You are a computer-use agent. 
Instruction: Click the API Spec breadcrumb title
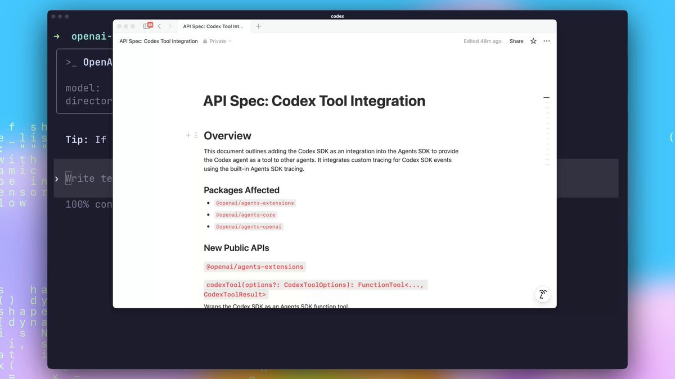159,41
